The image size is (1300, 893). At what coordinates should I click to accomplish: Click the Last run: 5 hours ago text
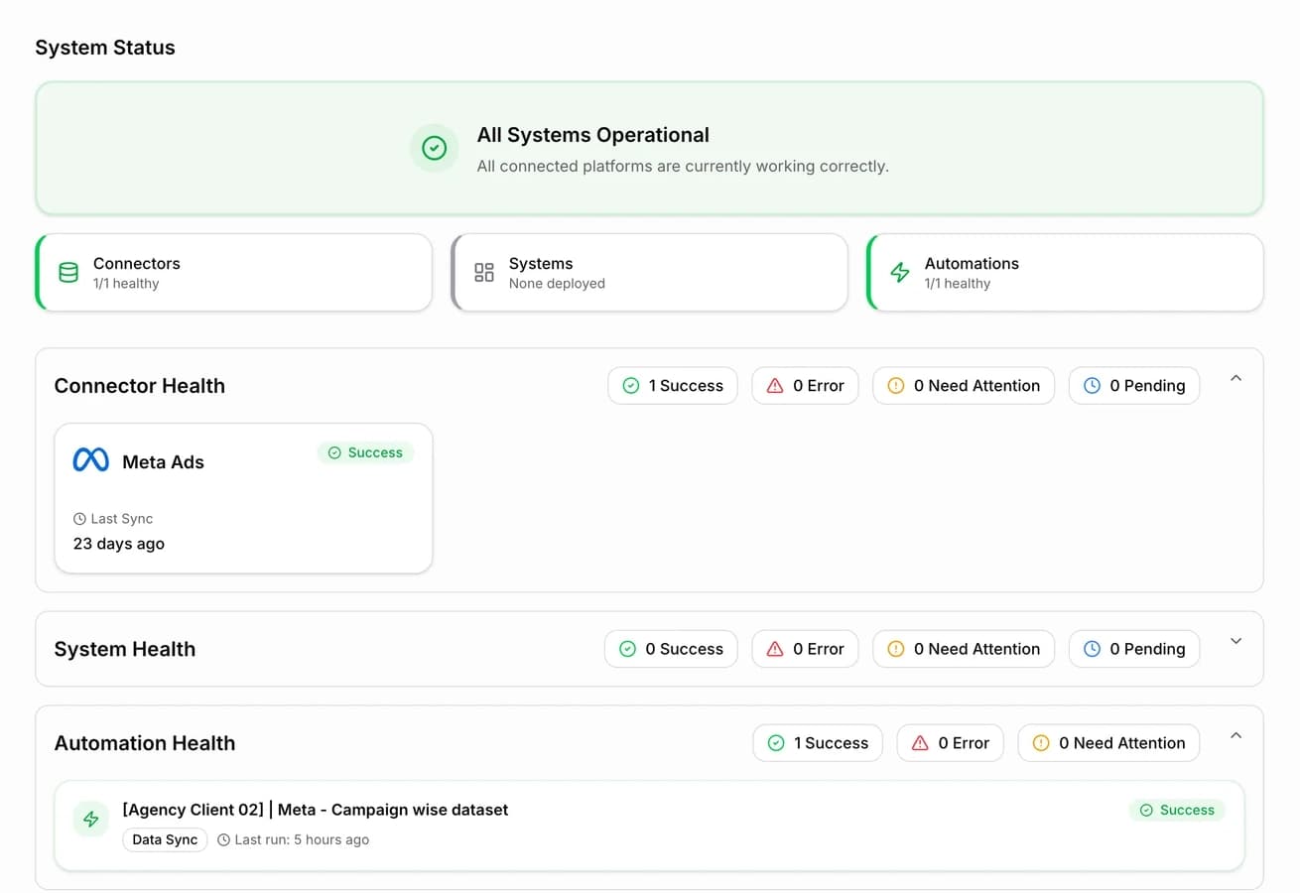click(302, 839)
